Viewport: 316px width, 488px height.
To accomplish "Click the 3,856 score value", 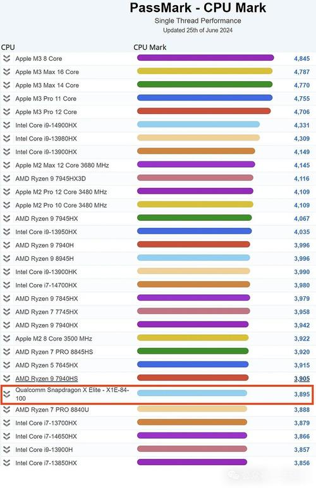I will 301,463.
